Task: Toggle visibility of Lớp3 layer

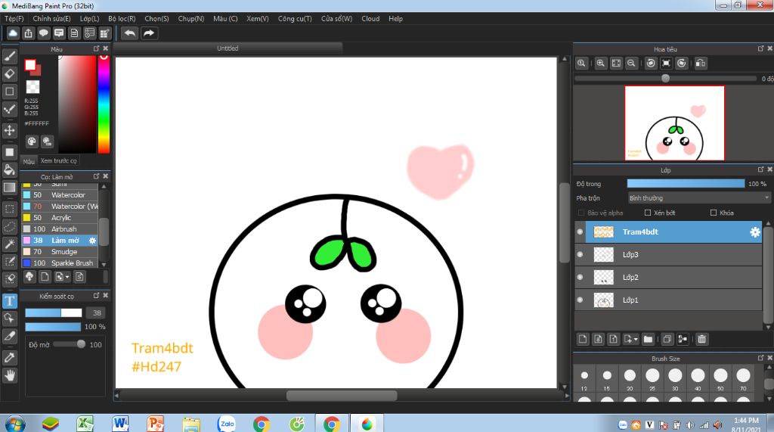Action: coord(580,254)
